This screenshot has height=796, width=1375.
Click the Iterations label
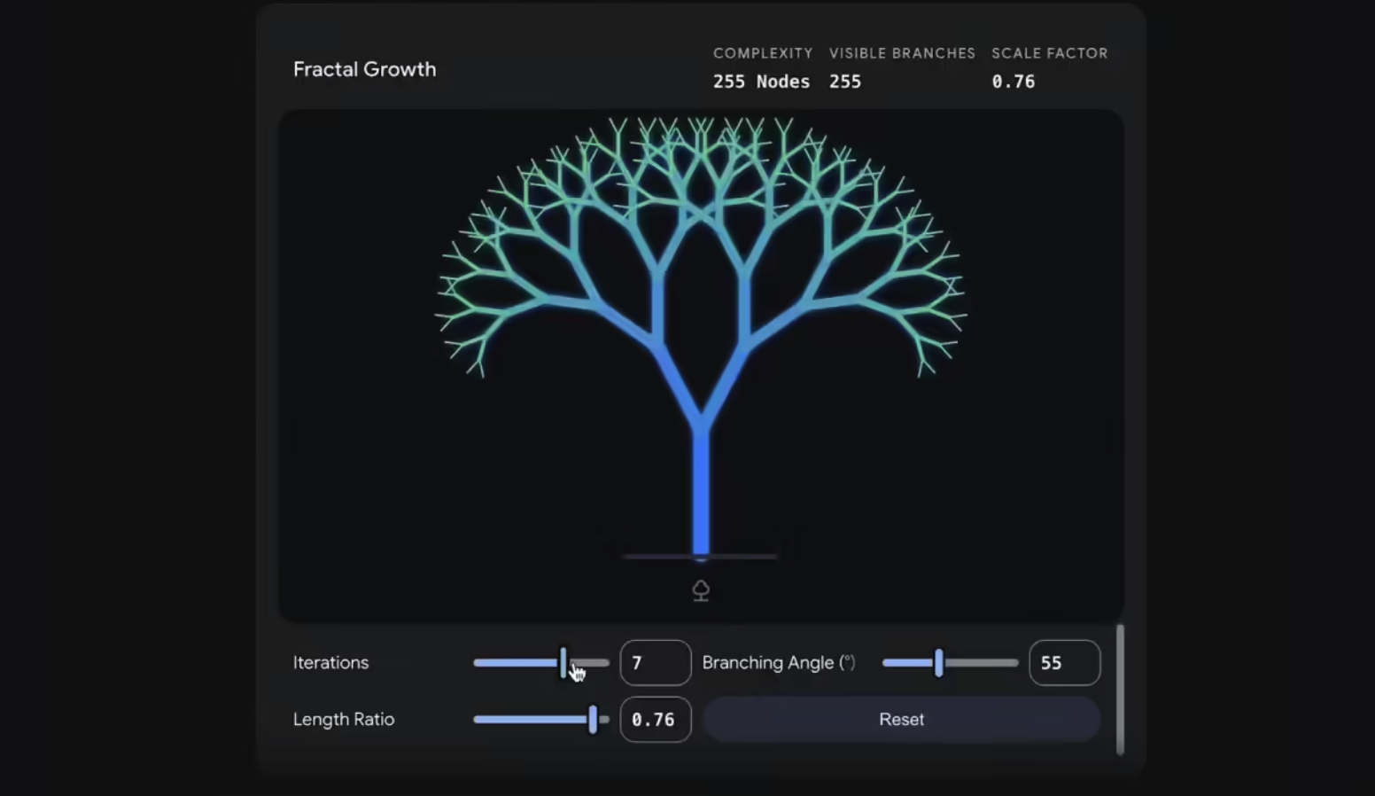pyautogui.click(x=330, y=662)
